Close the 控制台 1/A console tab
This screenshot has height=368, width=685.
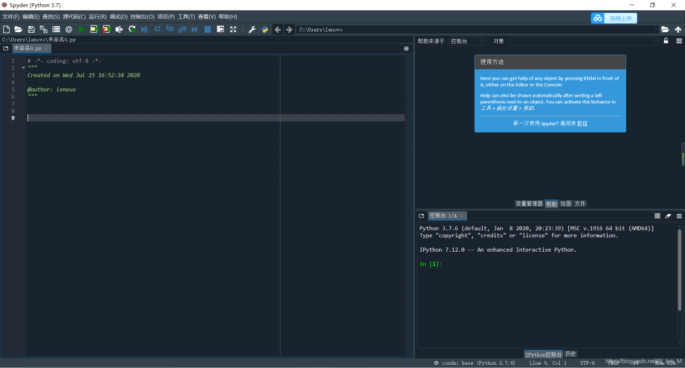[462, 216]
